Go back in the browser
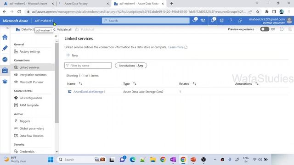 tap(5, 11)
